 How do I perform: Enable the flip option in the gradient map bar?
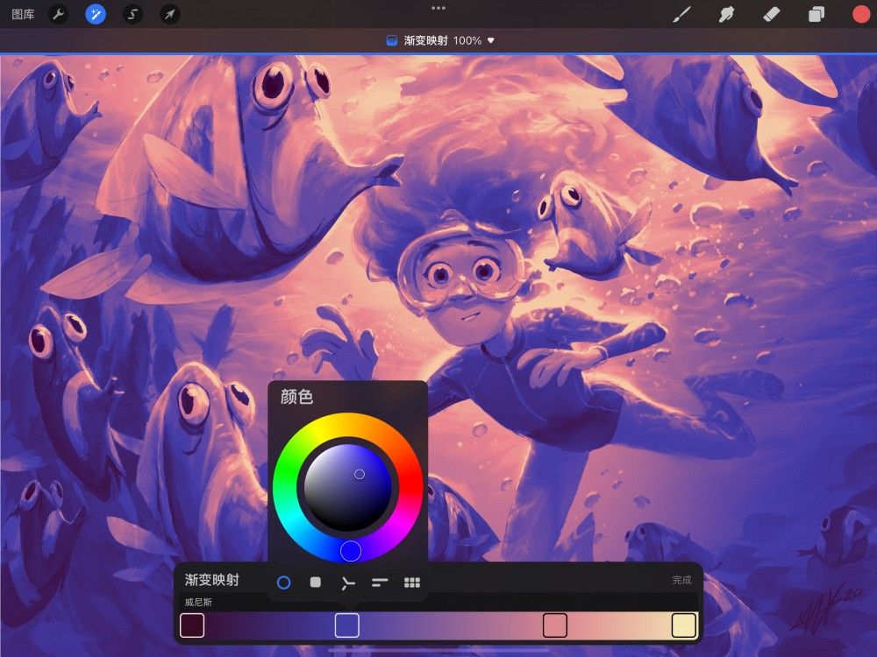click(348, 581)
